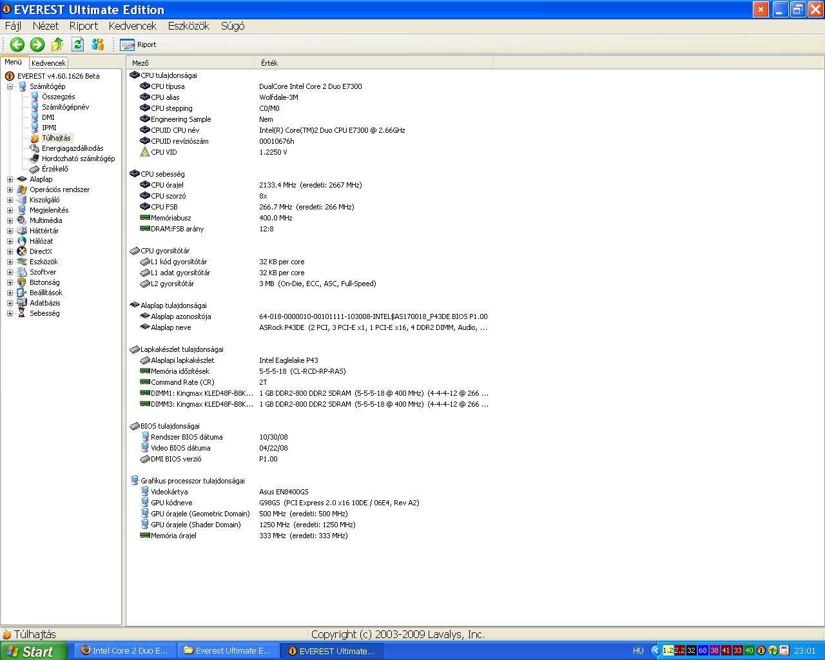Open Energiagazdálkodás in the tree
825x660 pixels.
(72, 148)
